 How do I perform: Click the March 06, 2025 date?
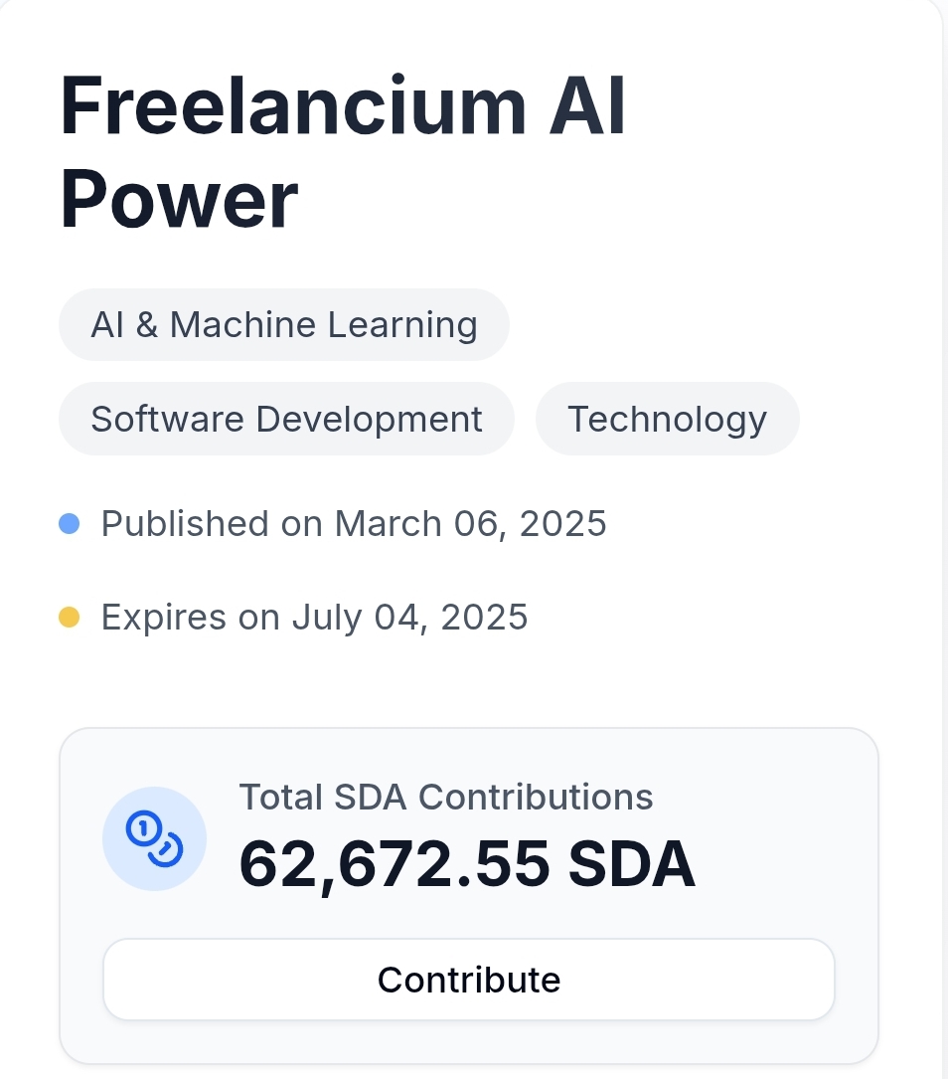tap(470, 524)
